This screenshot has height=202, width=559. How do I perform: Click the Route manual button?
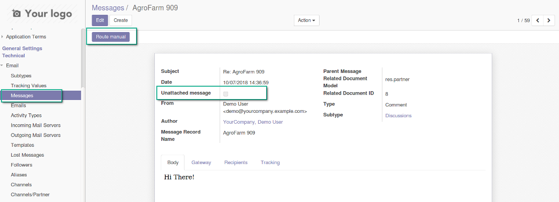tap(111, 37)
